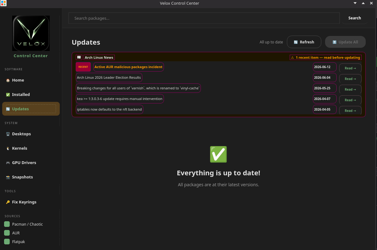
Task: Click the date 2026-06-04
Action: pos(325,77)
